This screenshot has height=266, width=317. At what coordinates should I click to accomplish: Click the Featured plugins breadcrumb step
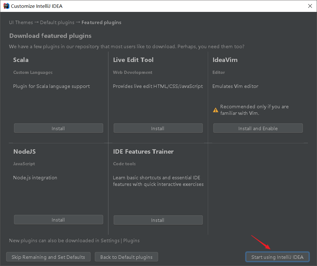click(x=101, y=22)
